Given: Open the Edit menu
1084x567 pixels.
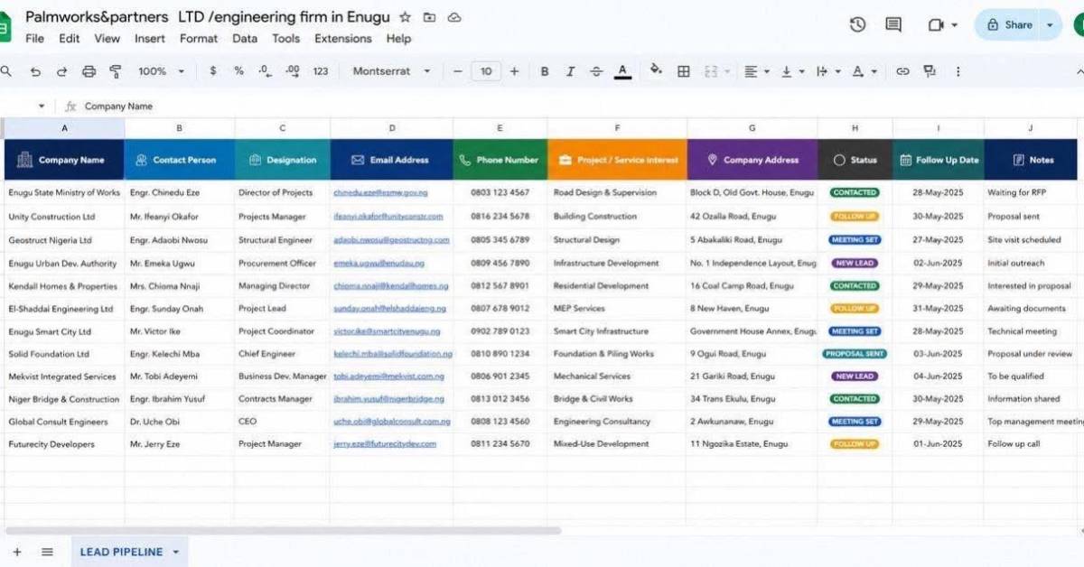Looking at the screenshot, I should [70, 39].
